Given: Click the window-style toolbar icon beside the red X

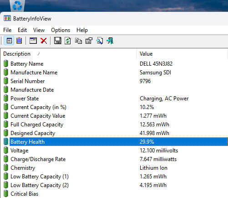Looking at the screenshot, I should point(33,41).
